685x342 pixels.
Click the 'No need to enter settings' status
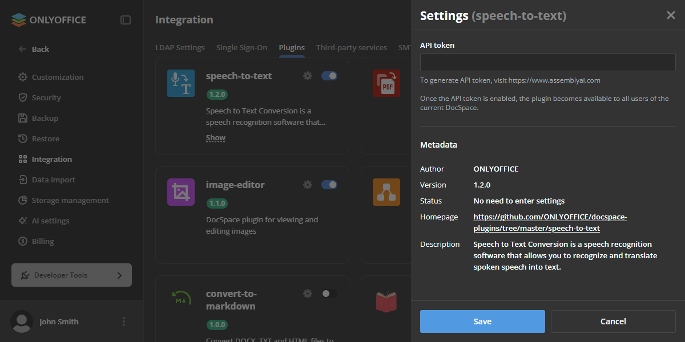pos(519,201)
